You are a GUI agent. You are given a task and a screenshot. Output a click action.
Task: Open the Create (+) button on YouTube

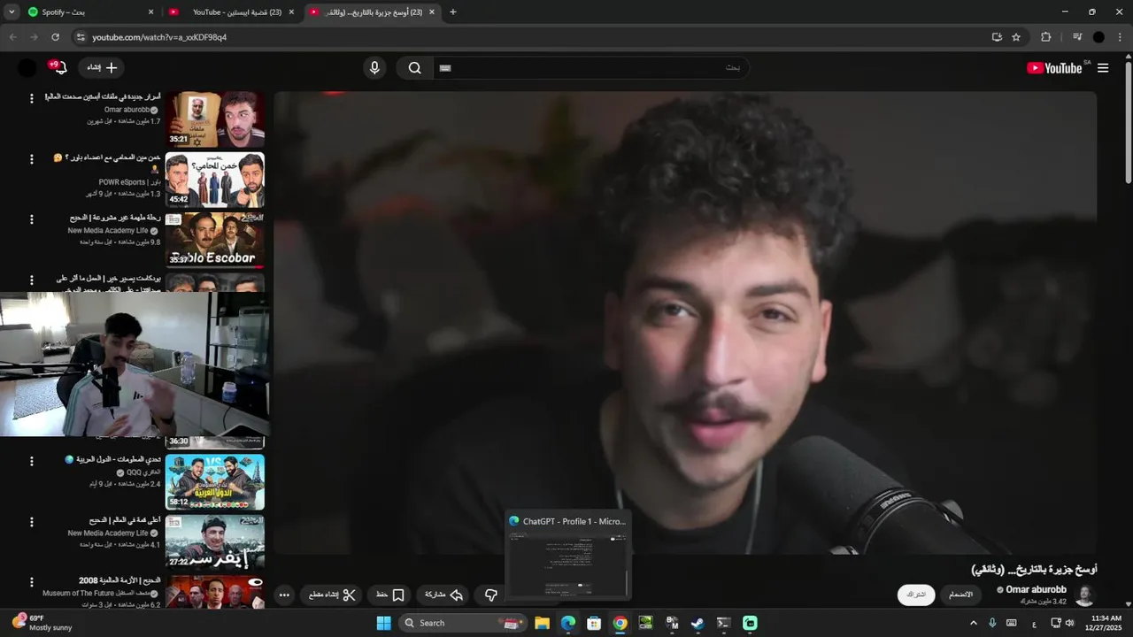coord(101,68)
